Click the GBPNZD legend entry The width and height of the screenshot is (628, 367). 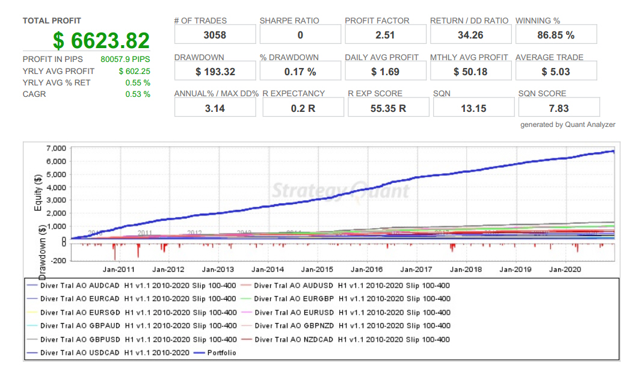pyautogui.click(x=345, y=325)
